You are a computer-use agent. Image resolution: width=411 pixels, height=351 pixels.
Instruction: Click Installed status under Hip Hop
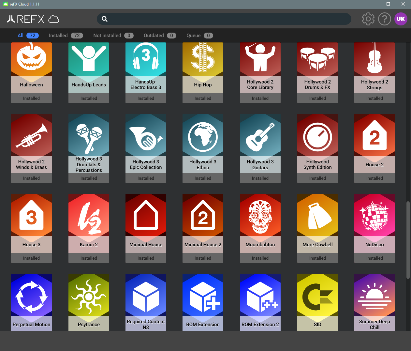click(203, 98)
